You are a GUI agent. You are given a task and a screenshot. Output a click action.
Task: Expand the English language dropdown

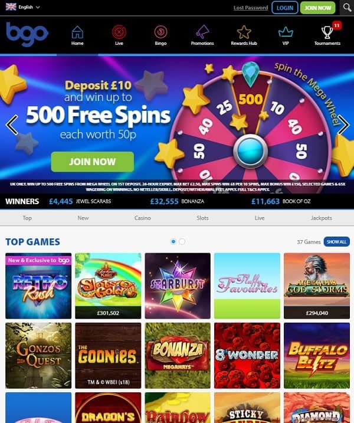[22, 7]
